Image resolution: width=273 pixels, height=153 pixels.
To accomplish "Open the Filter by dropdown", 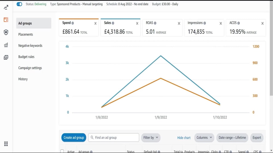I will 151,138.
